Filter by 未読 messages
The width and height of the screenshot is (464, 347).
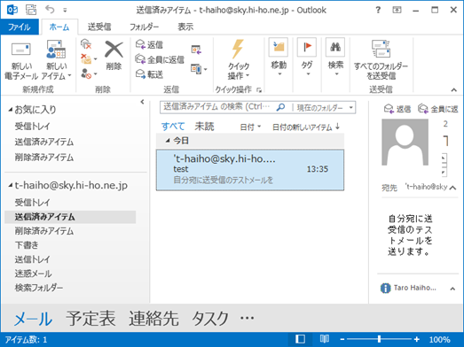click(x=204, y=127)
